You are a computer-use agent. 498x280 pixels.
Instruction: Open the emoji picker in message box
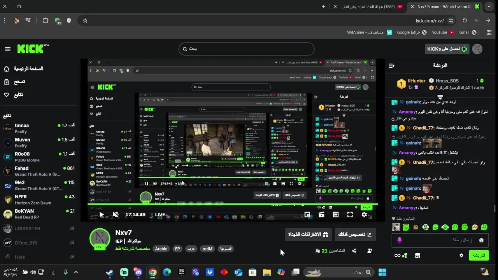point(481,240)
